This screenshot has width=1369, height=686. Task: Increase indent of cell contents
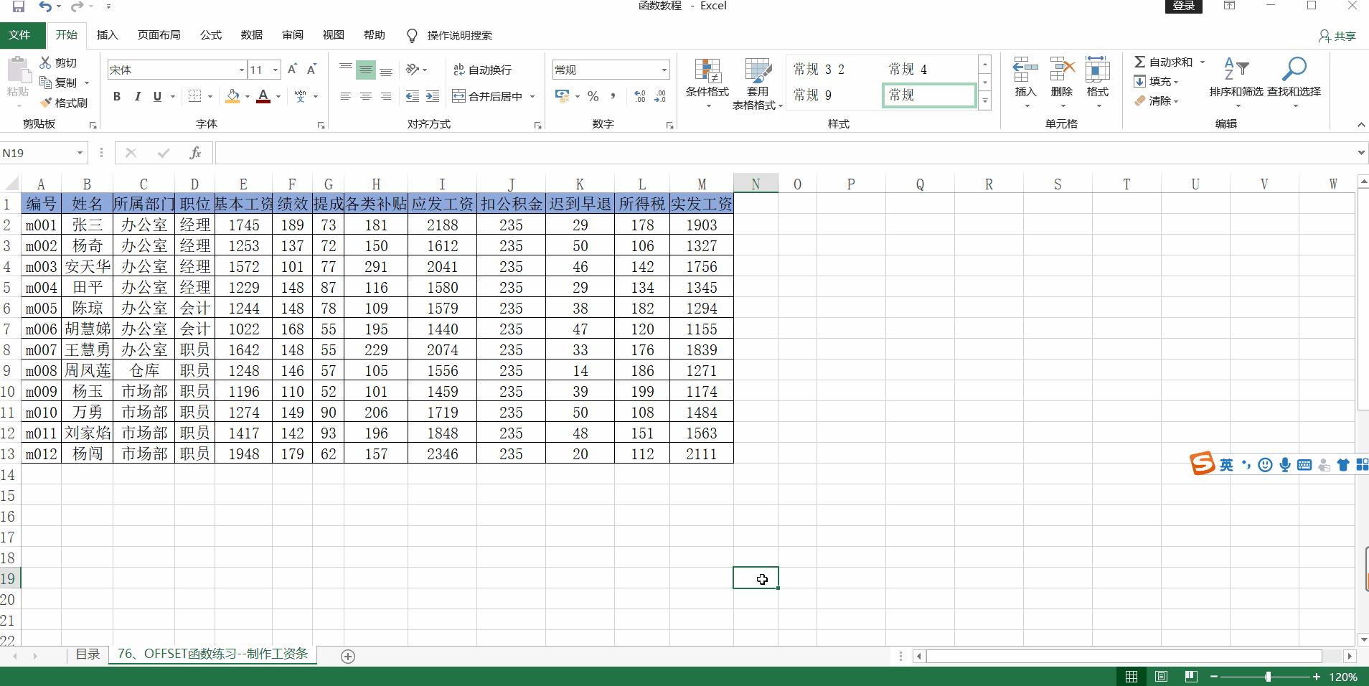(433, 96)
